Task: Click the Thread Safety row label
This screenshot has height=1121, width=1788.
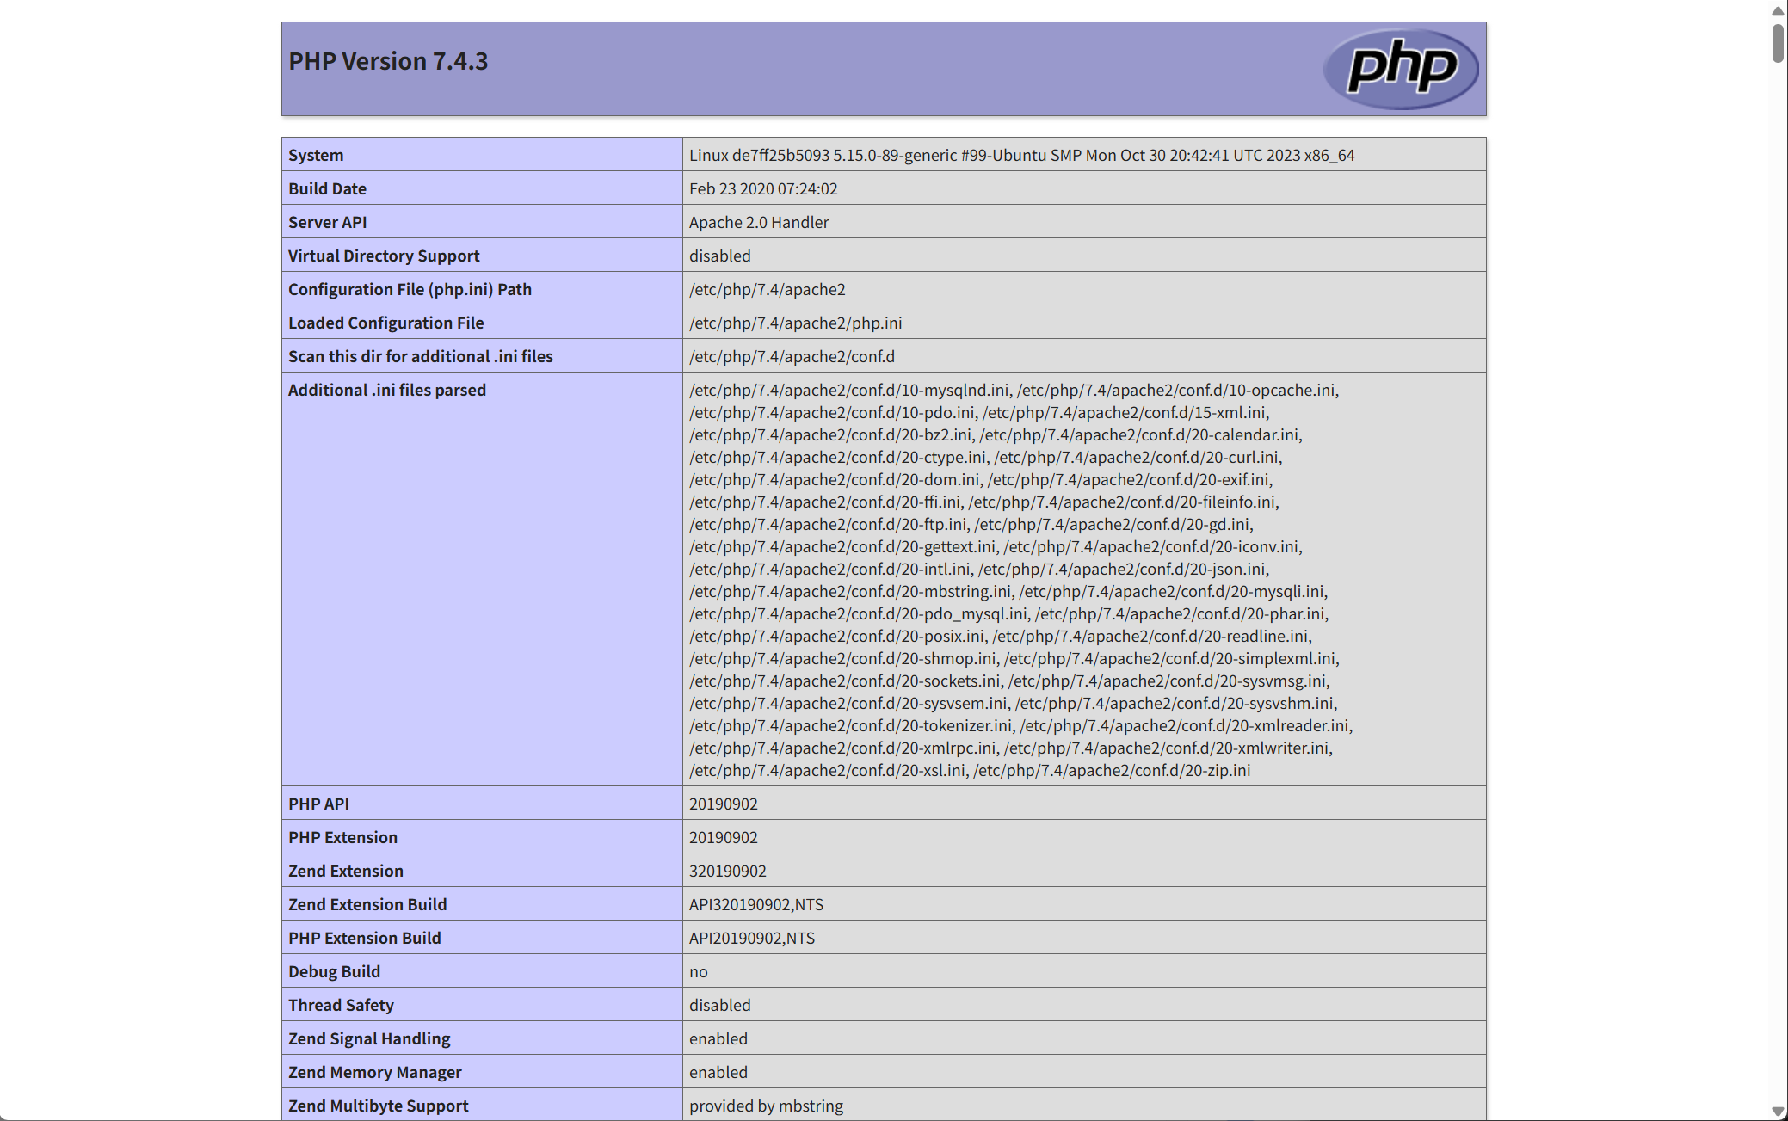Action: [341, 1005]
